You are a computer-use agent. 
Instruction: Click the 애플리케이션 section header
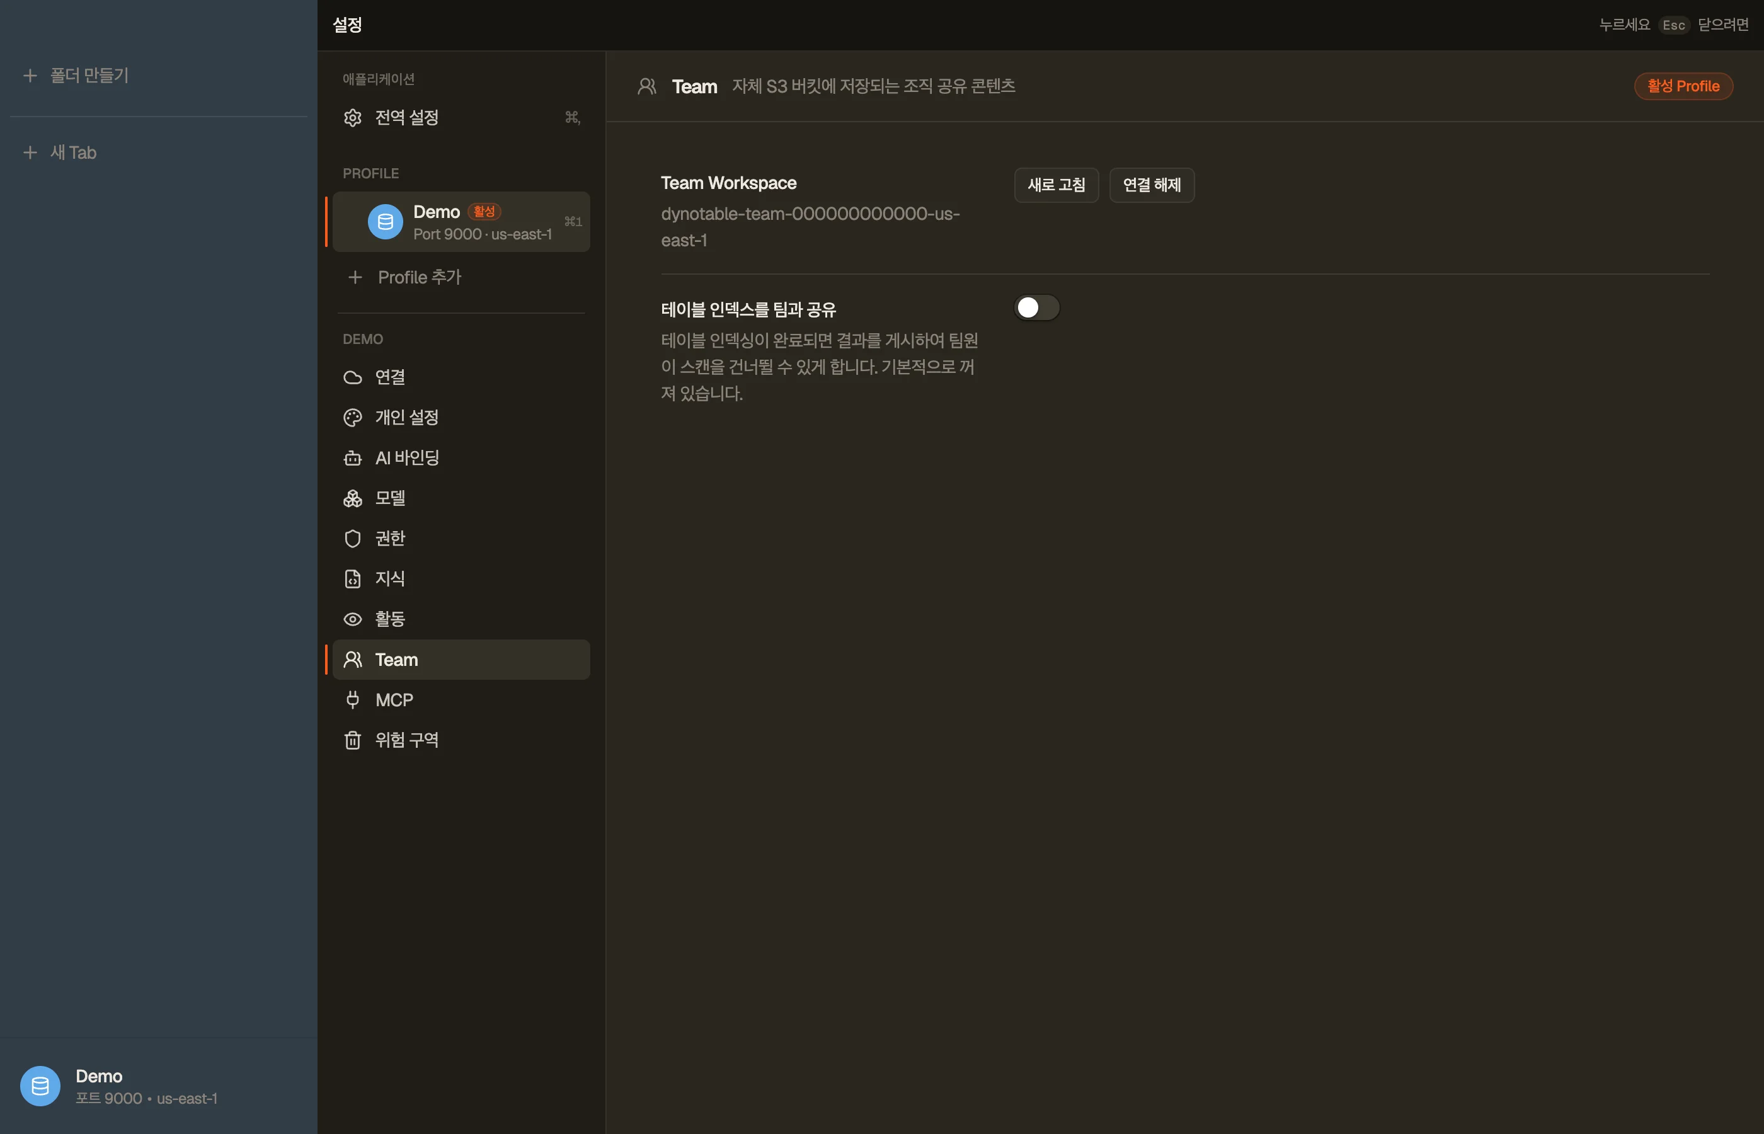click(379, 79)
